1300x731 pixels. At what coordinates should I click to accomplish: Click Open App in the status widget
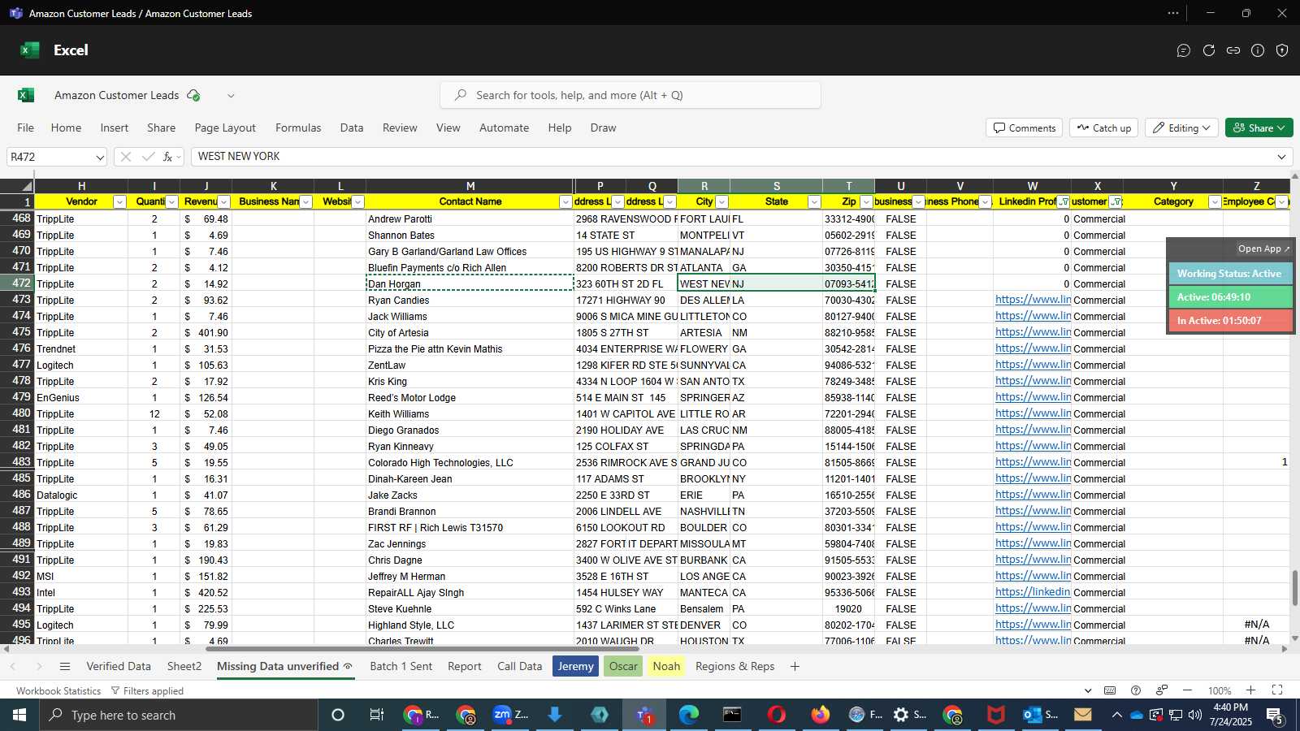point(1263,249)
